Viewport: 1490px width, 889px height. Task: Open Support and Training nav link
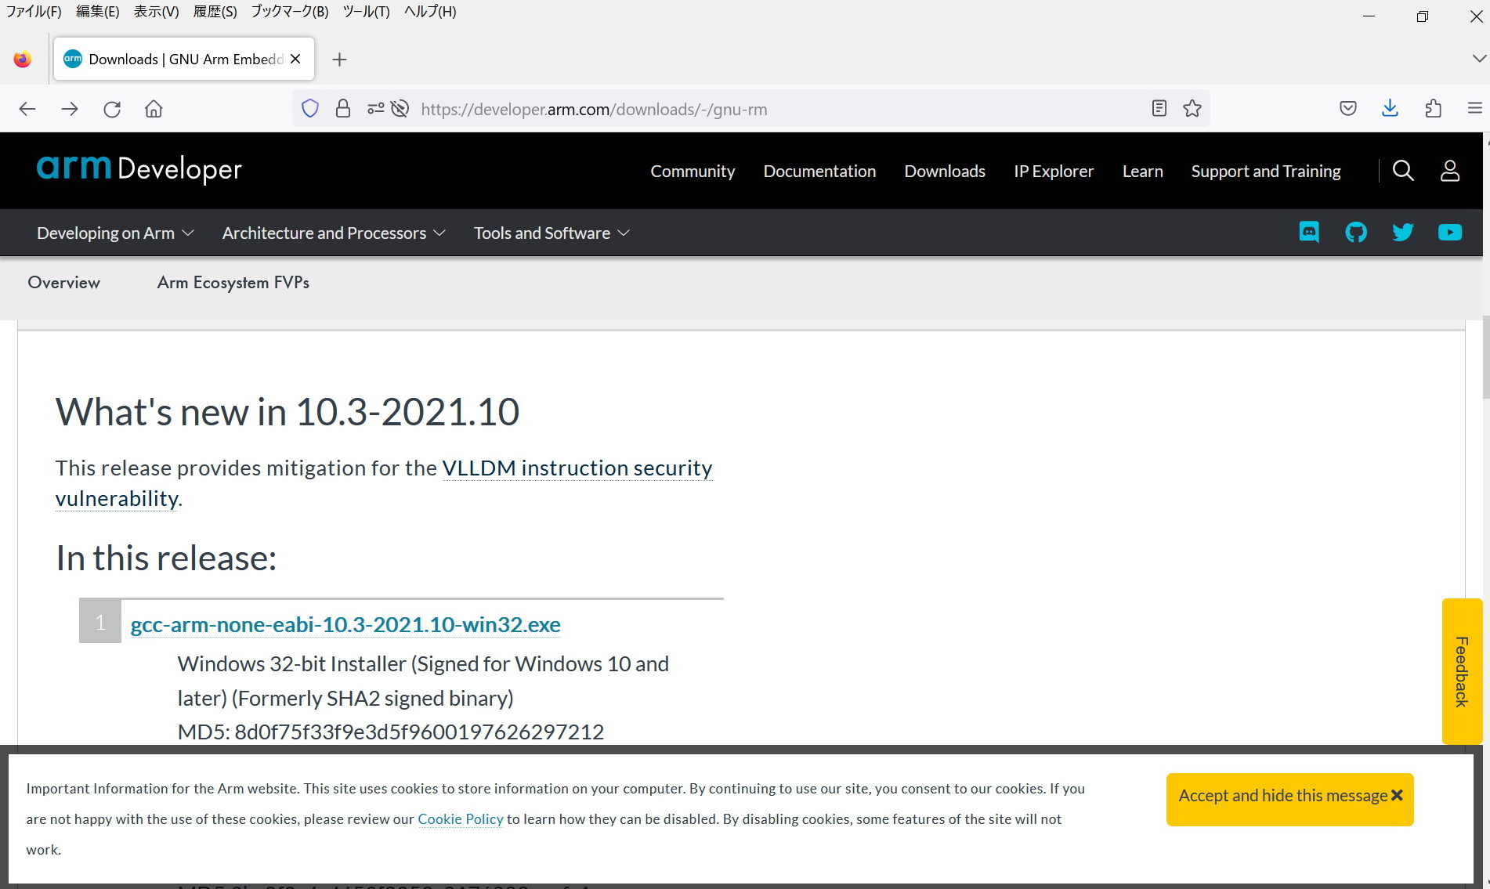point(1266,171)
